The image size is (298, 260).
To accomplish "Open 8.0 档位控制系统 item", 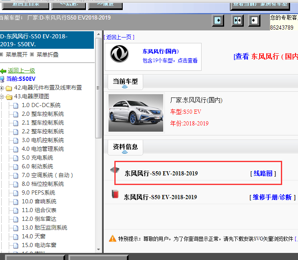I will (x=43, y=184).
